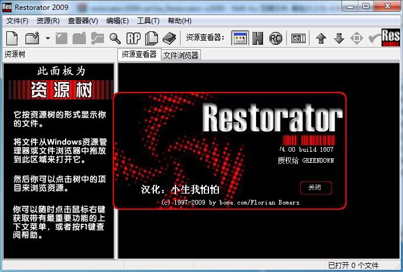Minimize the Restorator 2009 window
Screen dimensions: 403x272
[350, 7]
